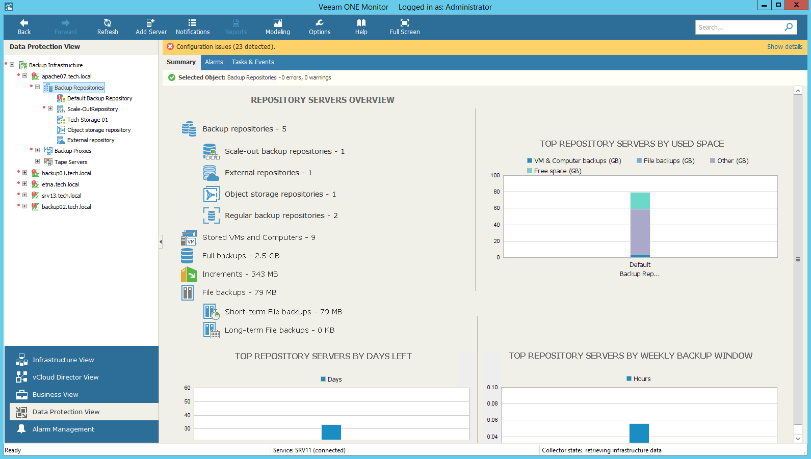Image resolution: width=811 pixels, height=459 pixels.
Task: Expand the backup02.tech.local node
Action: (x=24, y=206)
